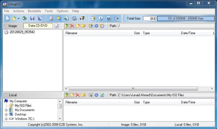This screenshot has width=217, height=129.
Task: Create a new image with the New icon
Action: [7, 18]
